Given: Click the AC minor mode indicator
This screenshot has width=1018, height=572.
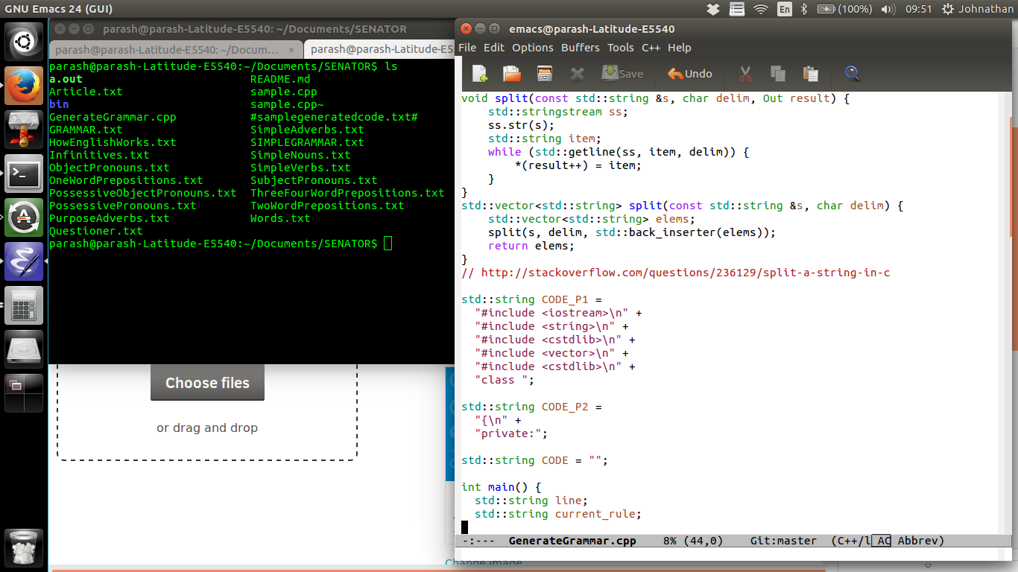Looking at the screenshot, I should [883, 541].
